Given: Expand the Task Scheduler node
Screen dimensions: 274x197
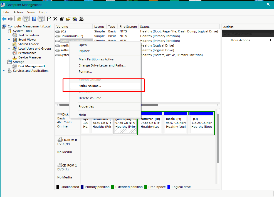Looking at the screenshot, I should coord(9,35).
